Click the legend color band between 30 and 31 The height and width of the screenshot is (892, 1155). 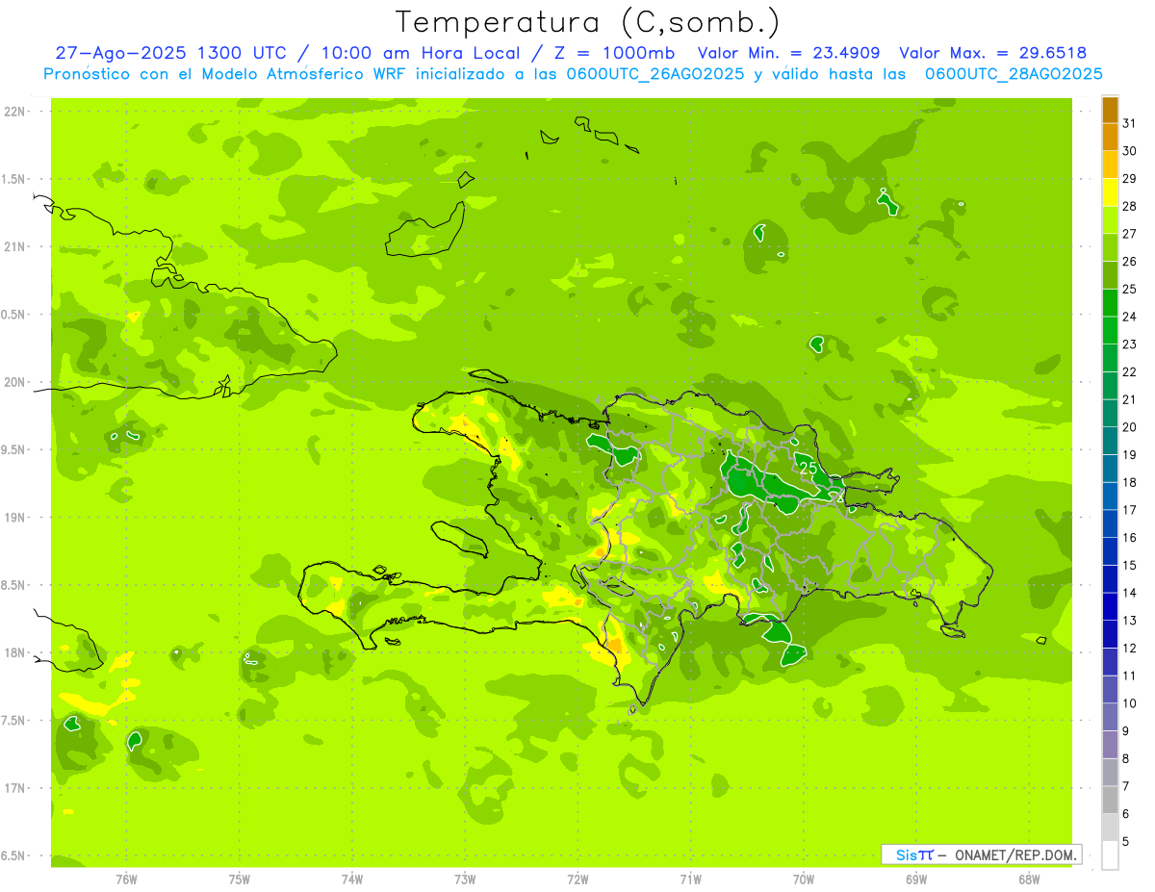(1111, 138)
